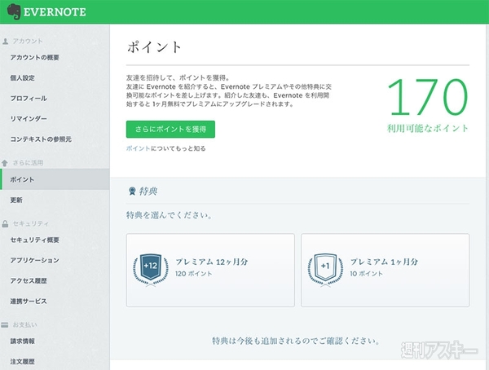Open 請求情報 in the sidebar
Screen dimensions: 489x370
click(x=23, y=341)
